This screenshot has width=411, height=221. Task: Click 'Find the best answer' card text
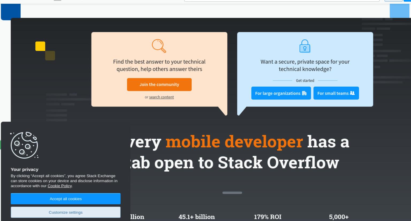click(x=159, y=65)
